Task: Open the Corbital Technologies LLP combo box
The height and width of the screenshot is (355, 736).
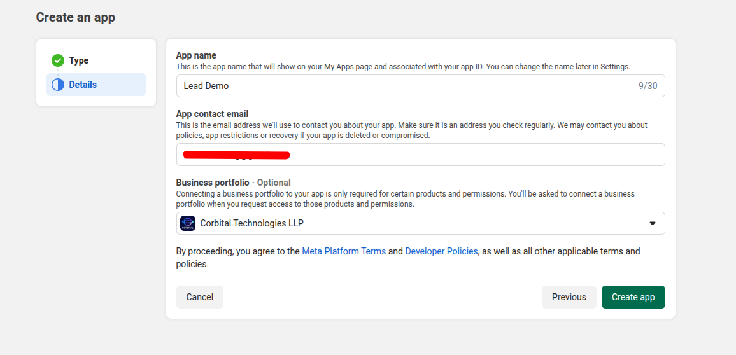Action: pyautogui.click(x=420, y=223)
